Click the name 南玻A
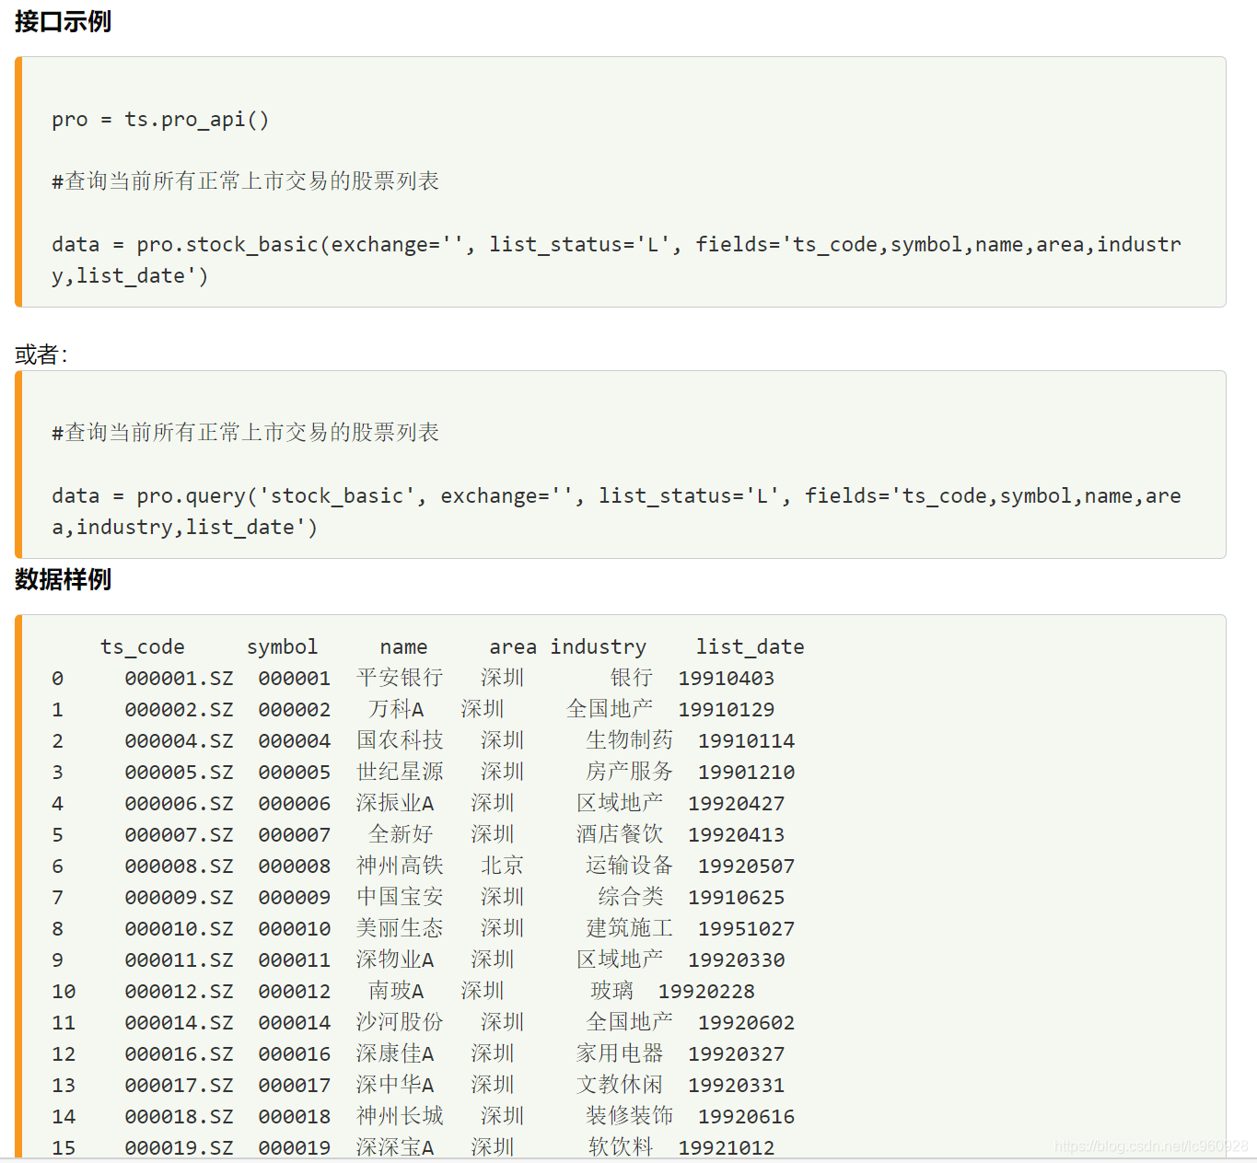The height and width of the screenshot is (1163, 1257). tap(396, 992)
